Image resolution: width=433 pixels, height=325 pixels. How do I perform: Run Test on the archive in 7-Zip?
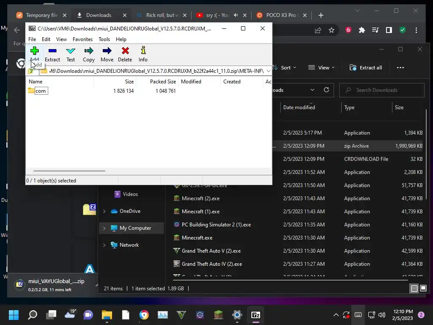(x=71, y=54)
